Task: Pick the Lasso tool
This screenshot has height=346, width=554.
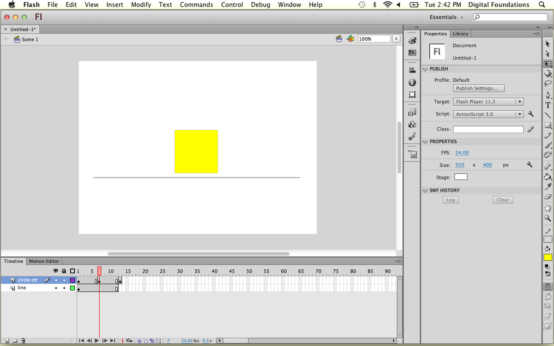Action: 548,84
